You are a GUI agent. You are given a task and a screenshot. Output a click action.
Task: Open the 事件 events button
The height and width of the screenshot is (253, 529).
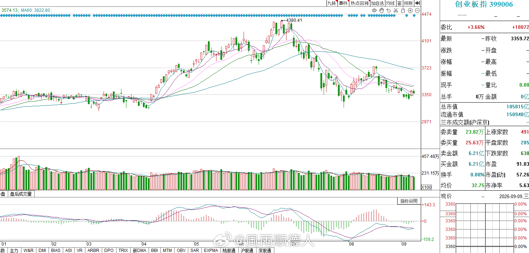tap(343, 3)
